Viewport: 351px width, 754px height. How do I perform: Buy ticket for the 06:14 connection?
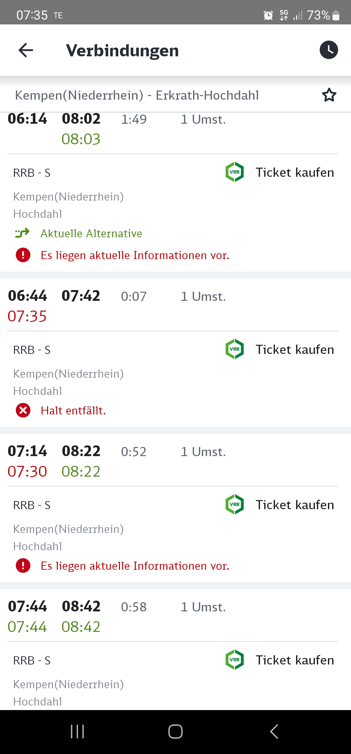pyautogui.click(x=294, y=173)
